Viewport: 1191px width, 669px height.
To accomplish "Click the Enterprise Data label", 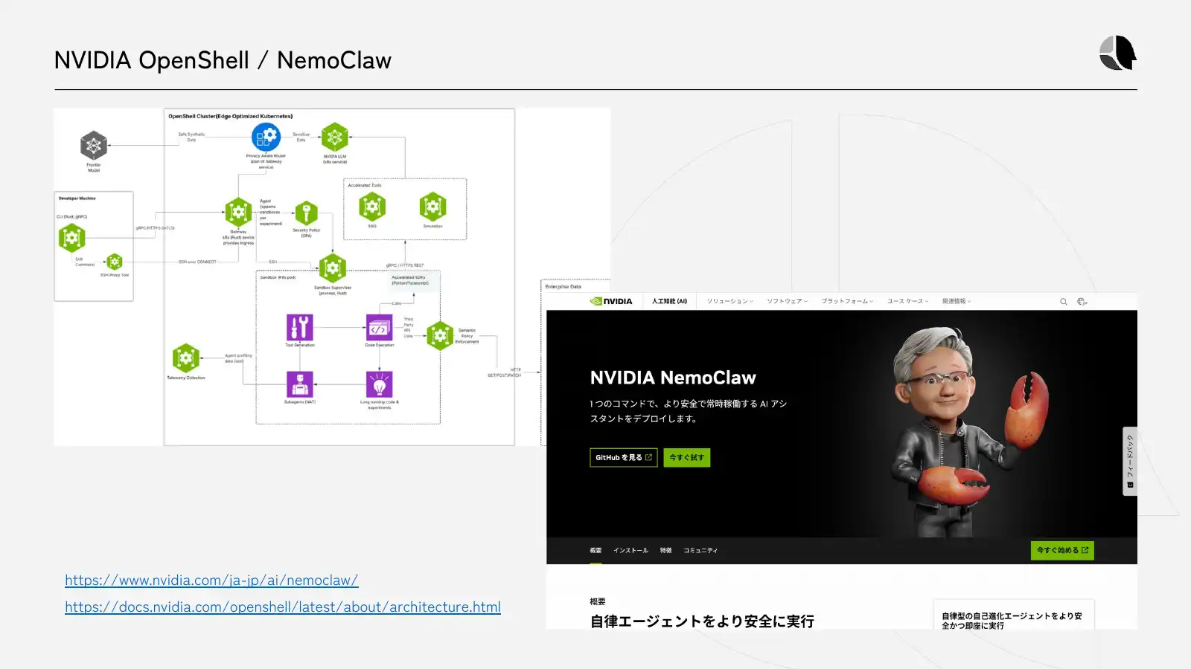I will click(x=563, y=286).
